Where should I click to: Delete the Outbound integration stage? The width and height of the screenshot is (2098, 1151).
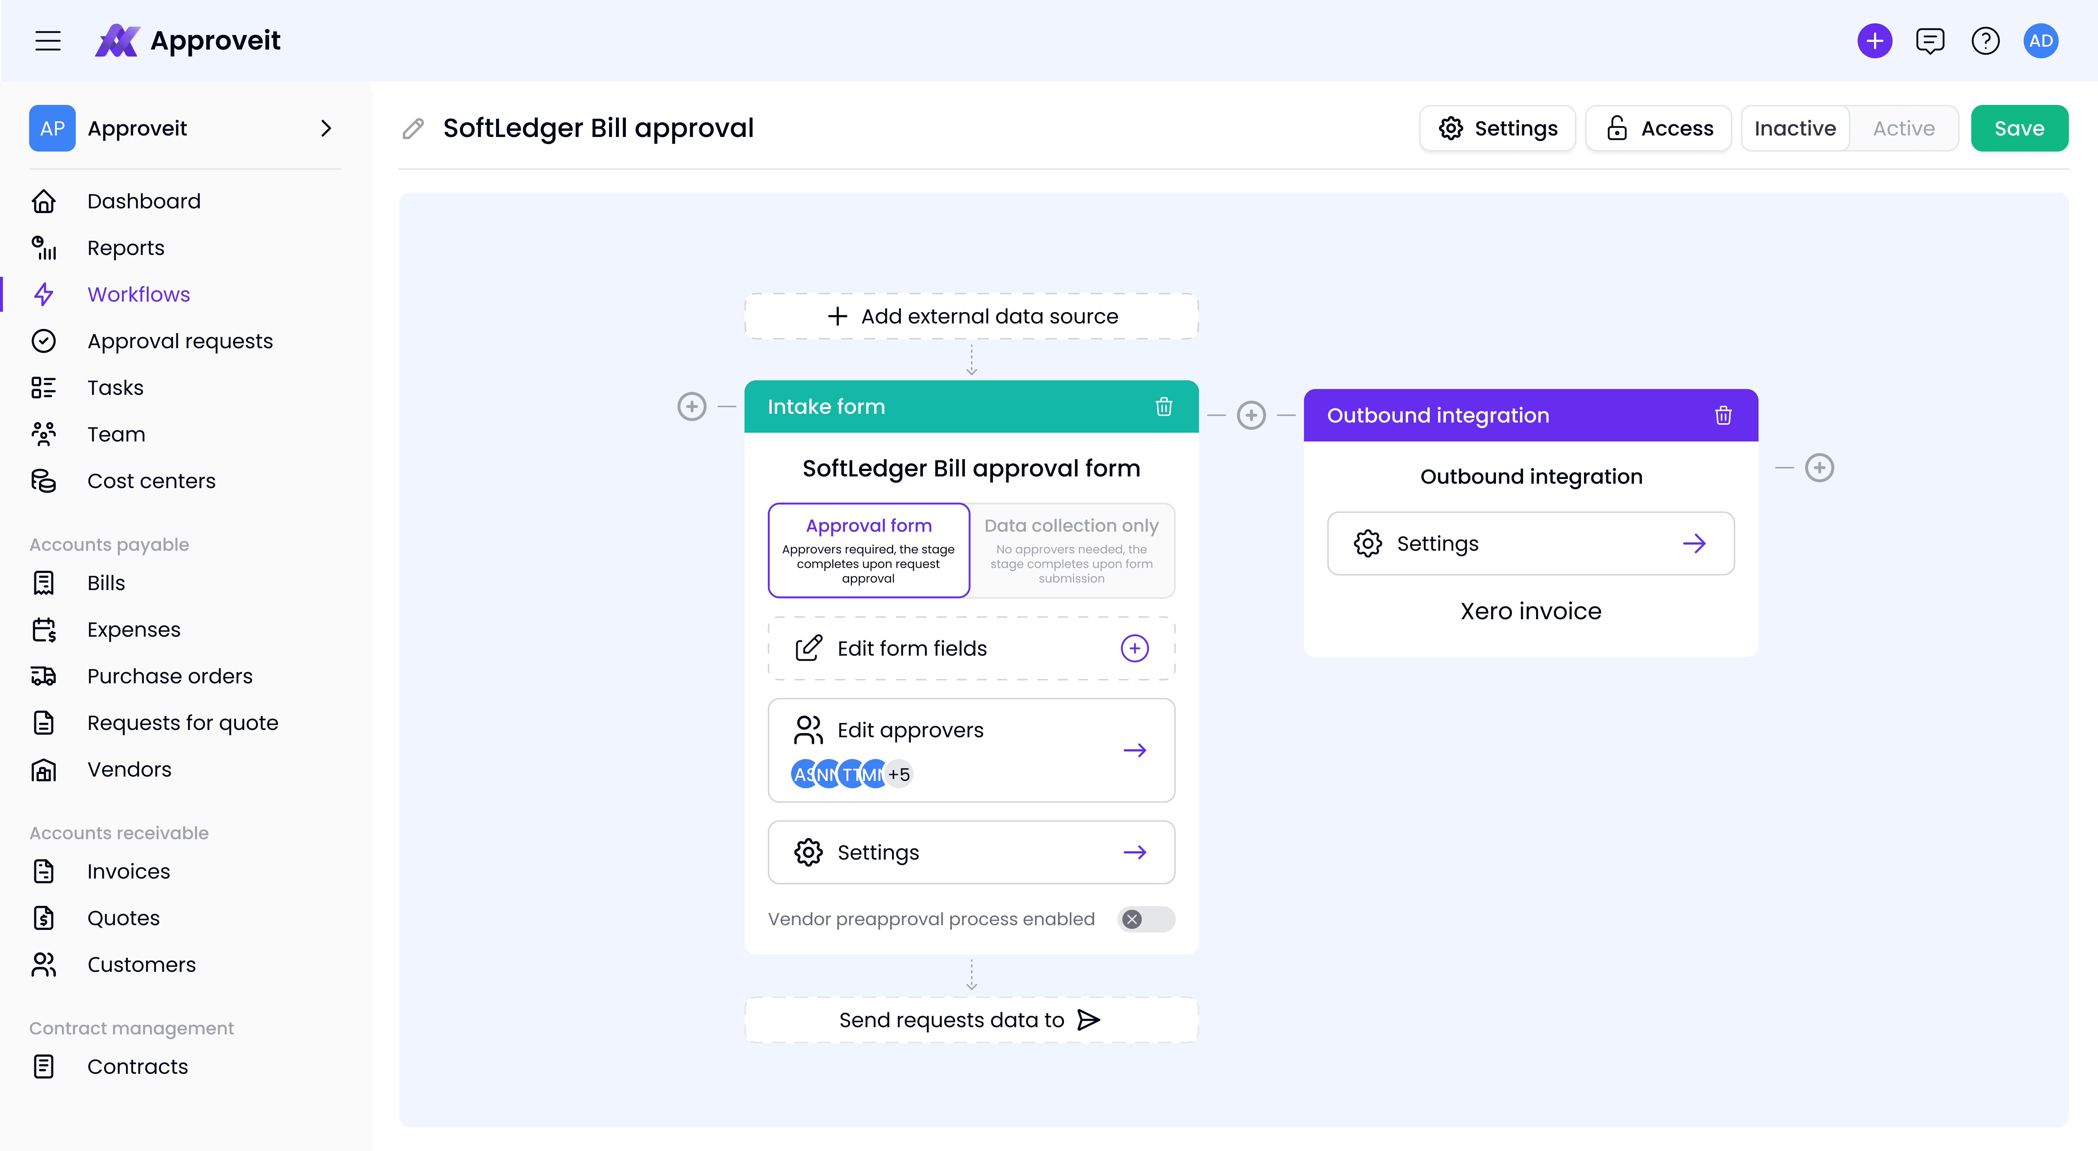tap(1723, 416)
